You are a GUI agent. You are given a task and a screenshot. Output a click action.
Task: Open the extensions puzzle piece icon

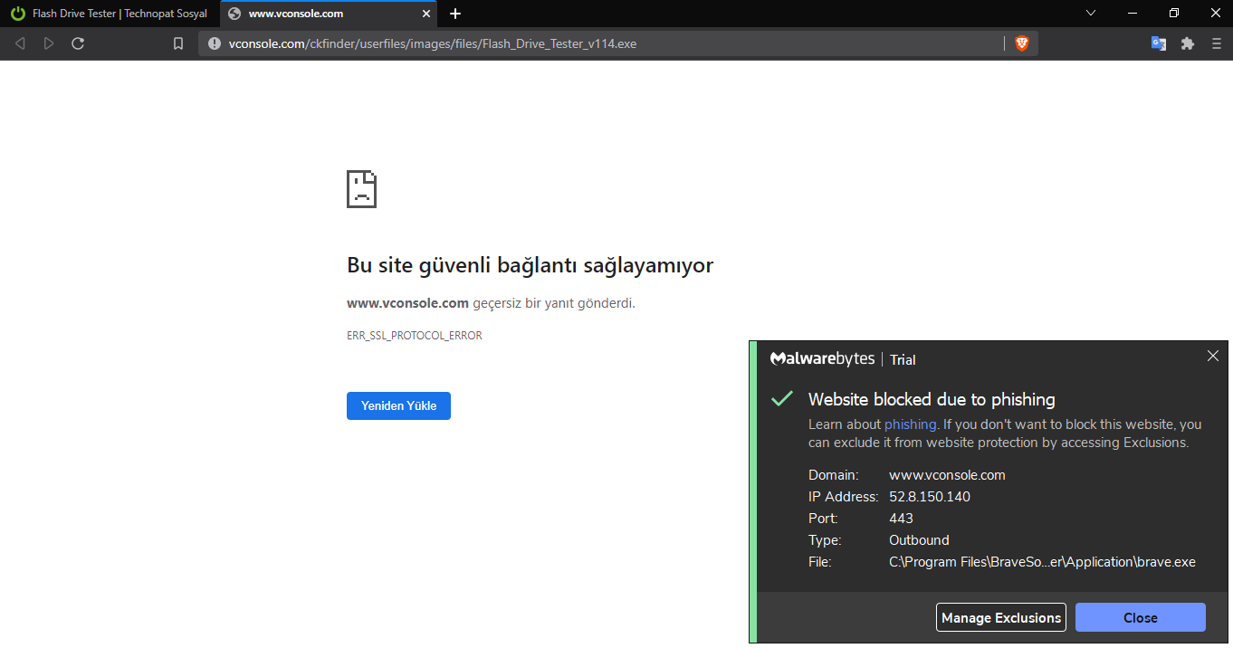pos(1188,43)
